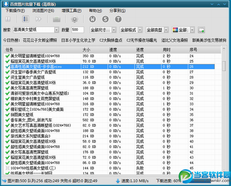231x186 pixels.
Task: Open the 下载操作(F) menu
Action: pos(15,11)
